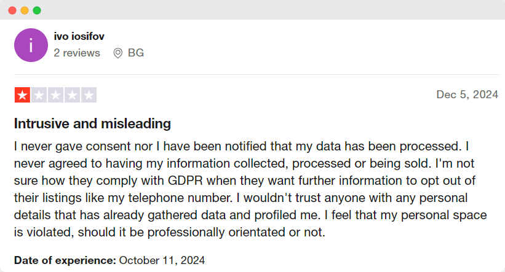Click the location pin icon beside BG

coord(118,53)
